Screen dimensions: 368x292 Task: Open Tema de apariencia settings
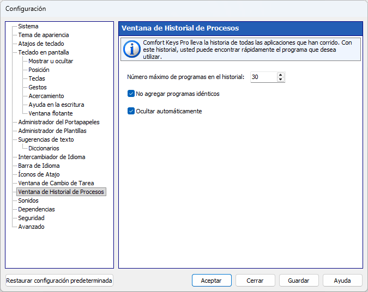click(x=44, y=35)
